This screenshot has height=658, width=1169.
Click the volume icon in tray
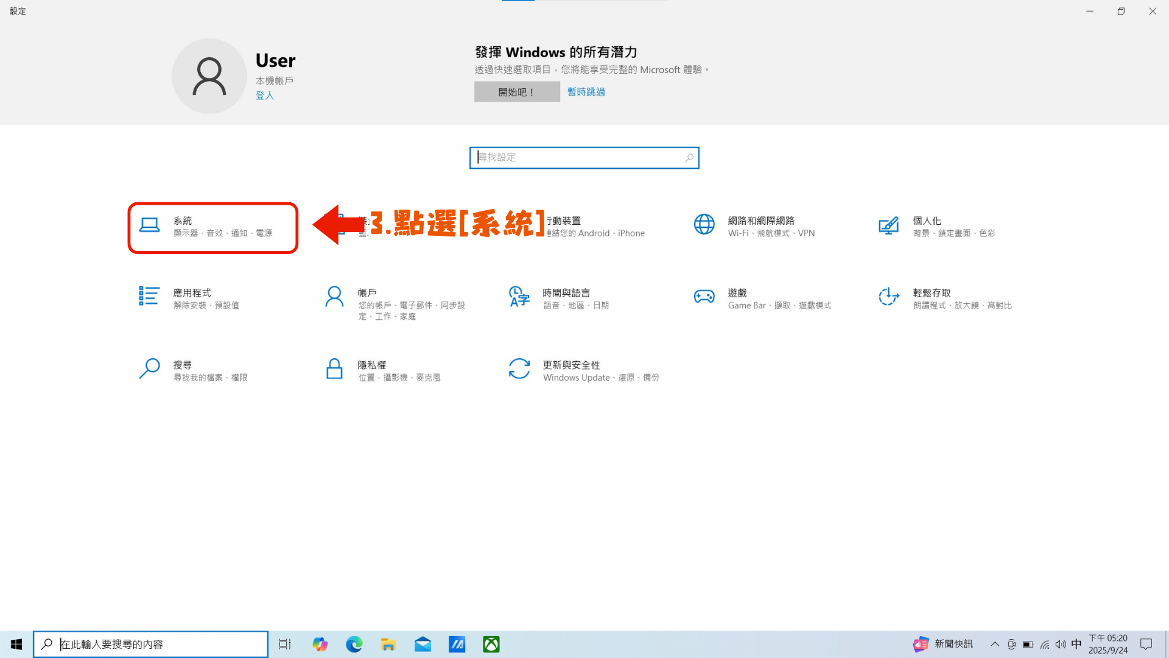tap(1061, 645)
